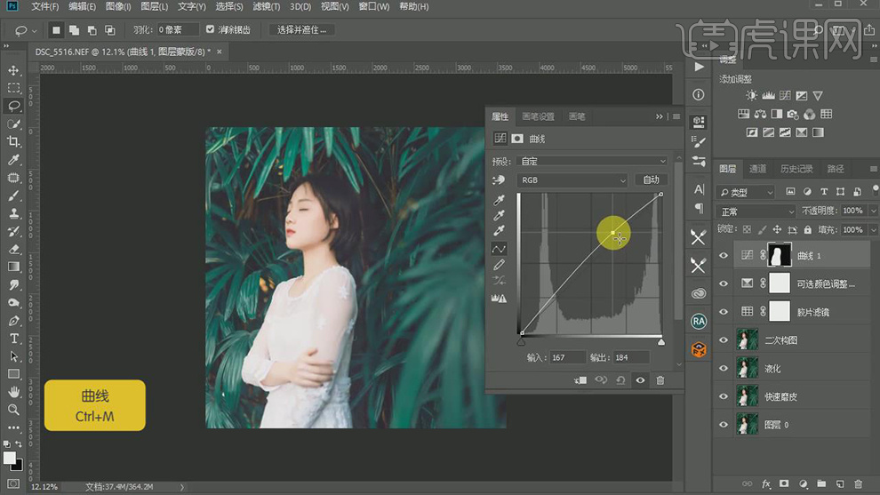Click the foreground color swatch
The width and height of the screenshot is (880, 495).
point(10,458)
